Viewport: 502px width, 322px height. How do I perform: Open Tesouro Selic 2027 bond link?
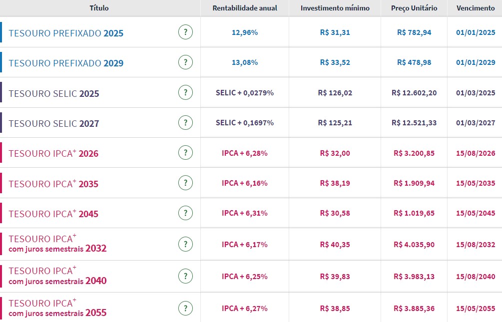pyautogui.click(x=54, y=123)
